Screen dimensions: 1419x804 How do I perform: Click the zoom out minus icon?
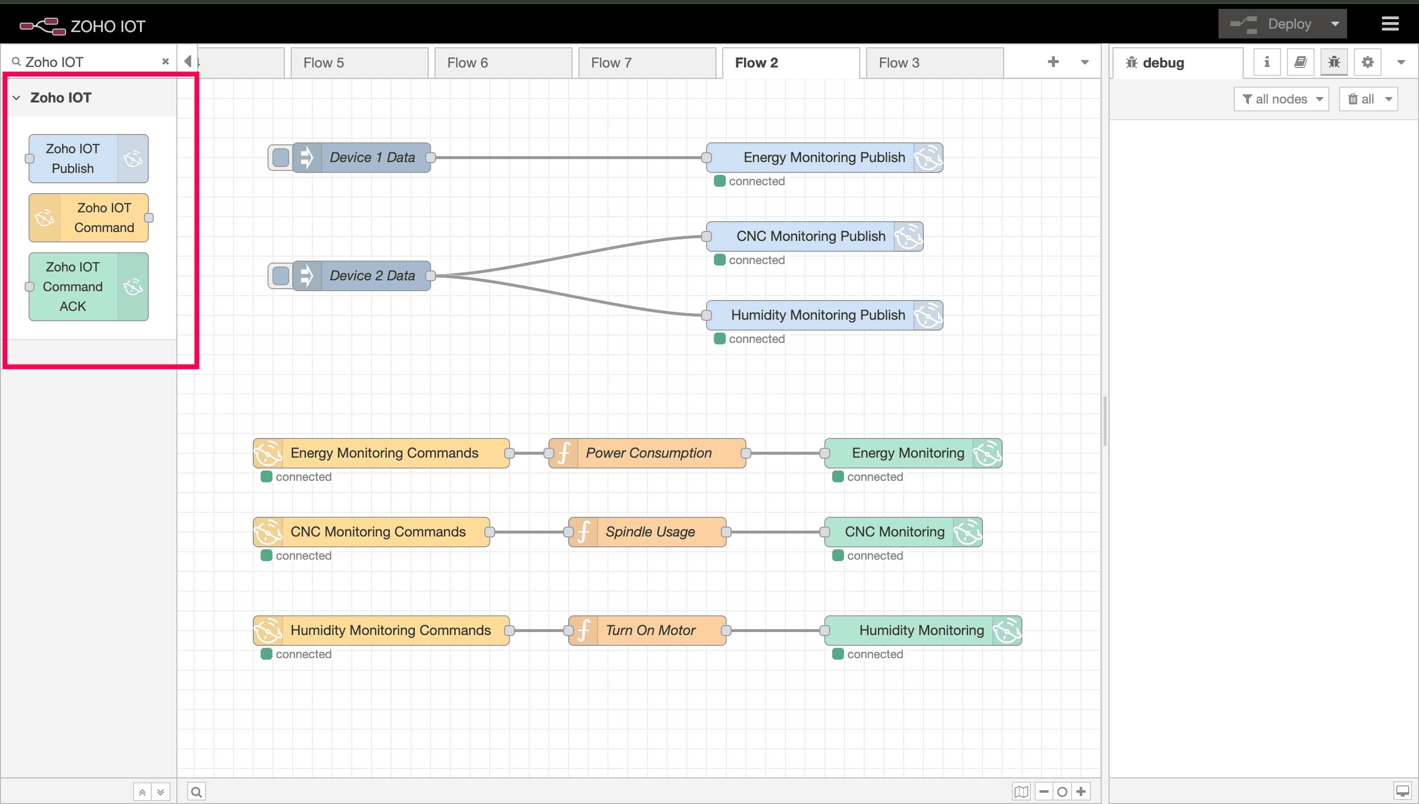[x=1044, y=791]
